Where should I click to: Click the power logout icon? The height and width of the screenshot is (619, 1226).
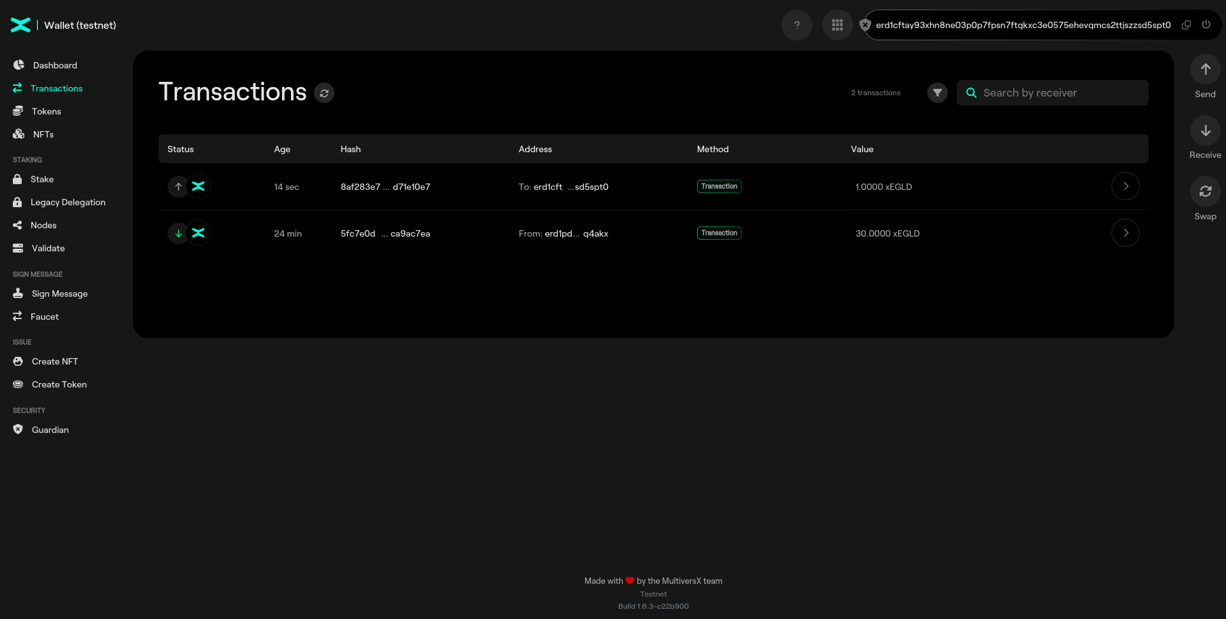click(x=1206, y=25)
